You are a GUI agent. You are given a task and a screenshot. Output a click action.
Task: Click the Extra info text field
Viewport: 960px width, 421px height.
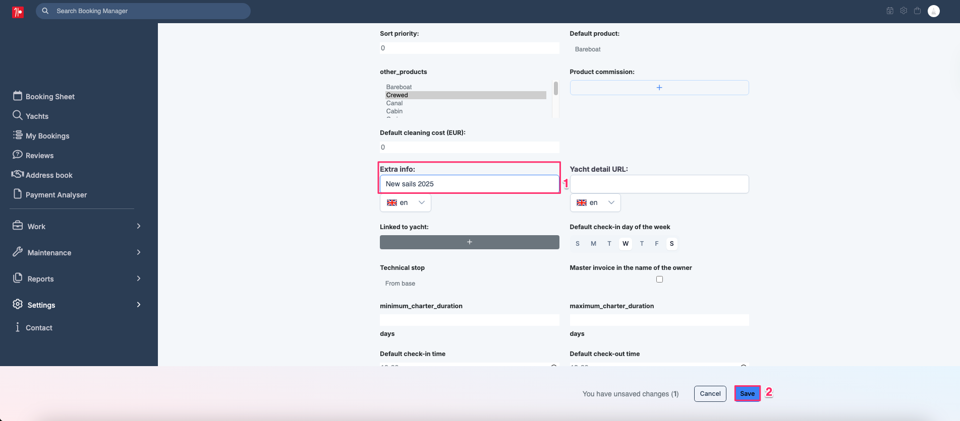[x=470, y=184]
